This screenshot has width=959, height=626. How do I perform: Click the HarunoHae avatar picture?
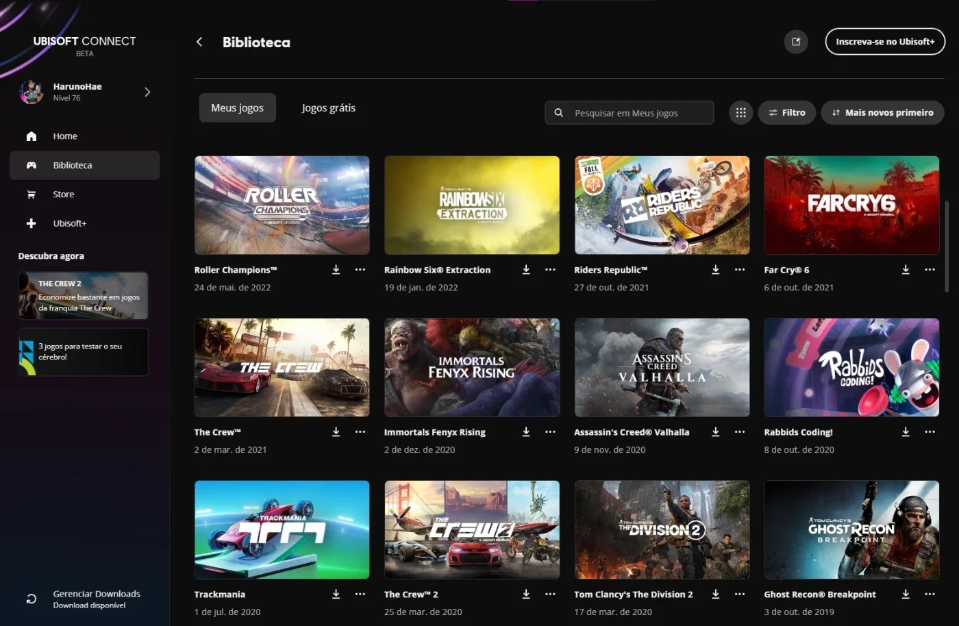[x=32, y=92]
